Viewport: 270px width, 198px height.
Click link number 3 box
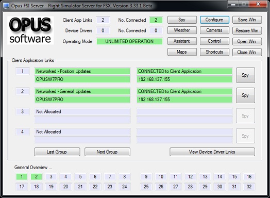click(22, 111)
